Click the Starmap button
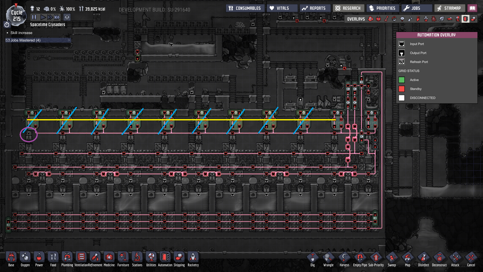 coord(449,8)
